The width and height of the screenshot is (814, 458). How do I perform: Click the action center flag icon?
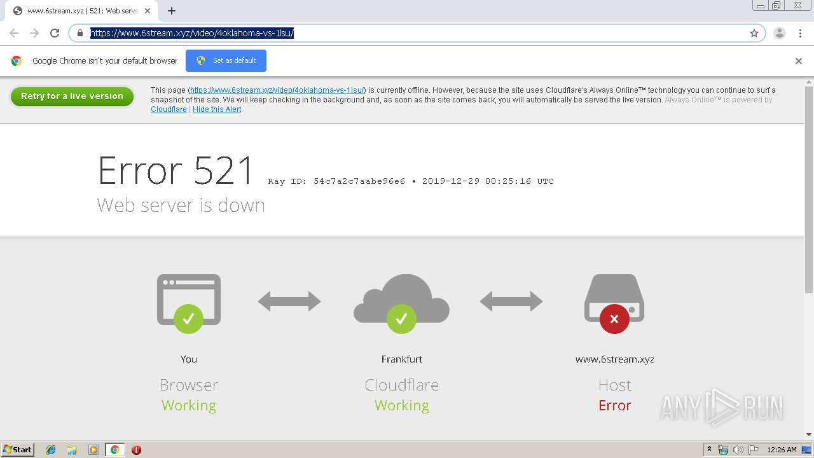(754, 450)
